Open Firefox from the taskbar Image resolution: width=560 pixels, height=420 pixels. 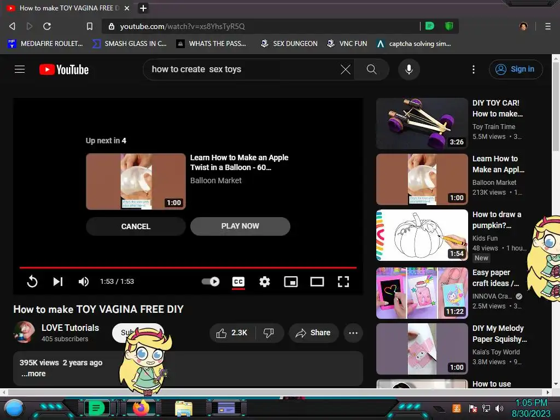(141, 408)
